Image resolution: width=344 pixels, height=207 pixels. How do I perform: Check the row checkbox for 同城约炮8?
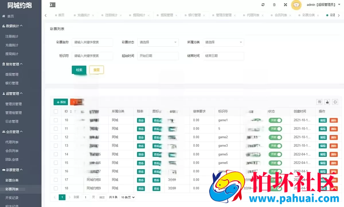pos(56,180)
